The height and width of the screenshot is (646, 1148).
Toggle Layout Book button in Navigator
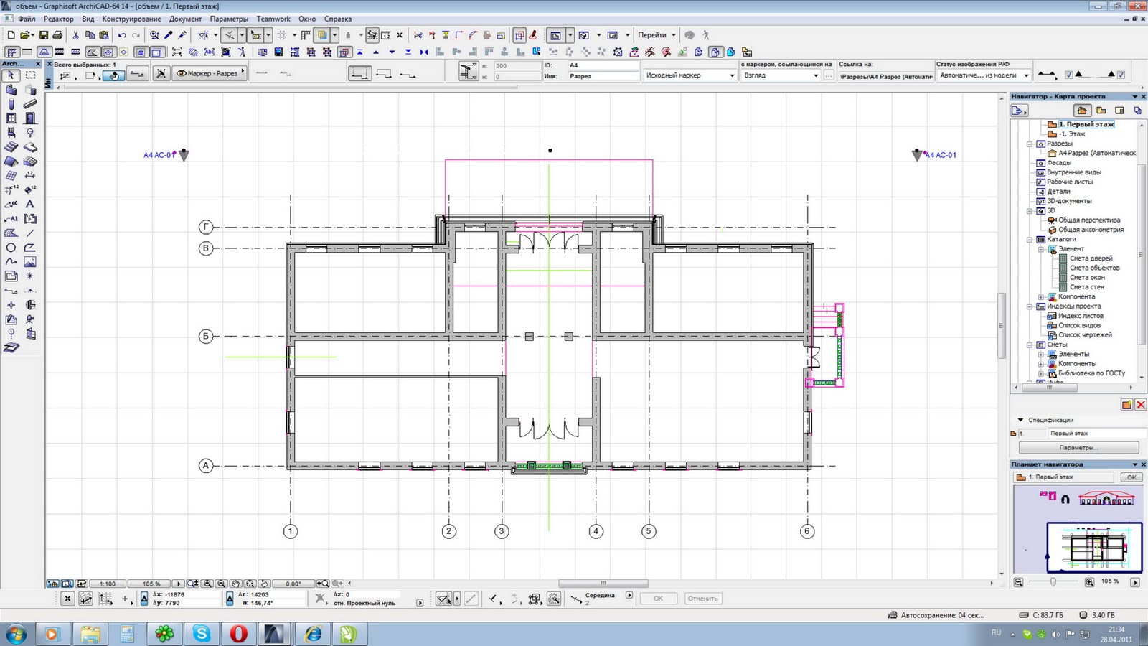coord(1119,110)
